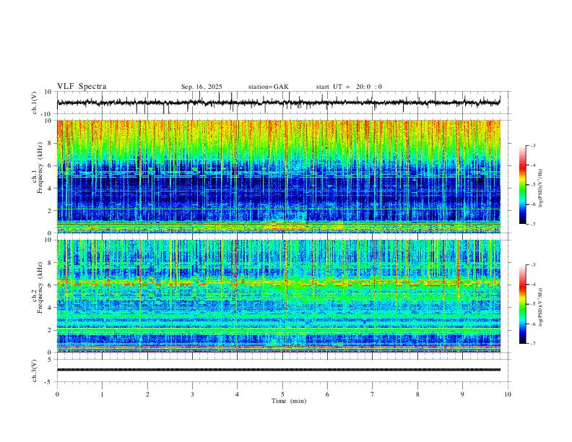Click the ch.2 colorbar scale
The width and height of the screenshot is (572, 442).
pos(522,304)
